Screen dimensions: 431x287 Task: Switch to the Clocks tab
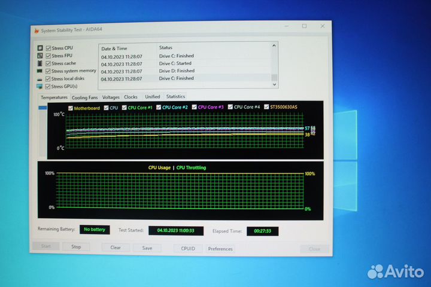(130, 97)
